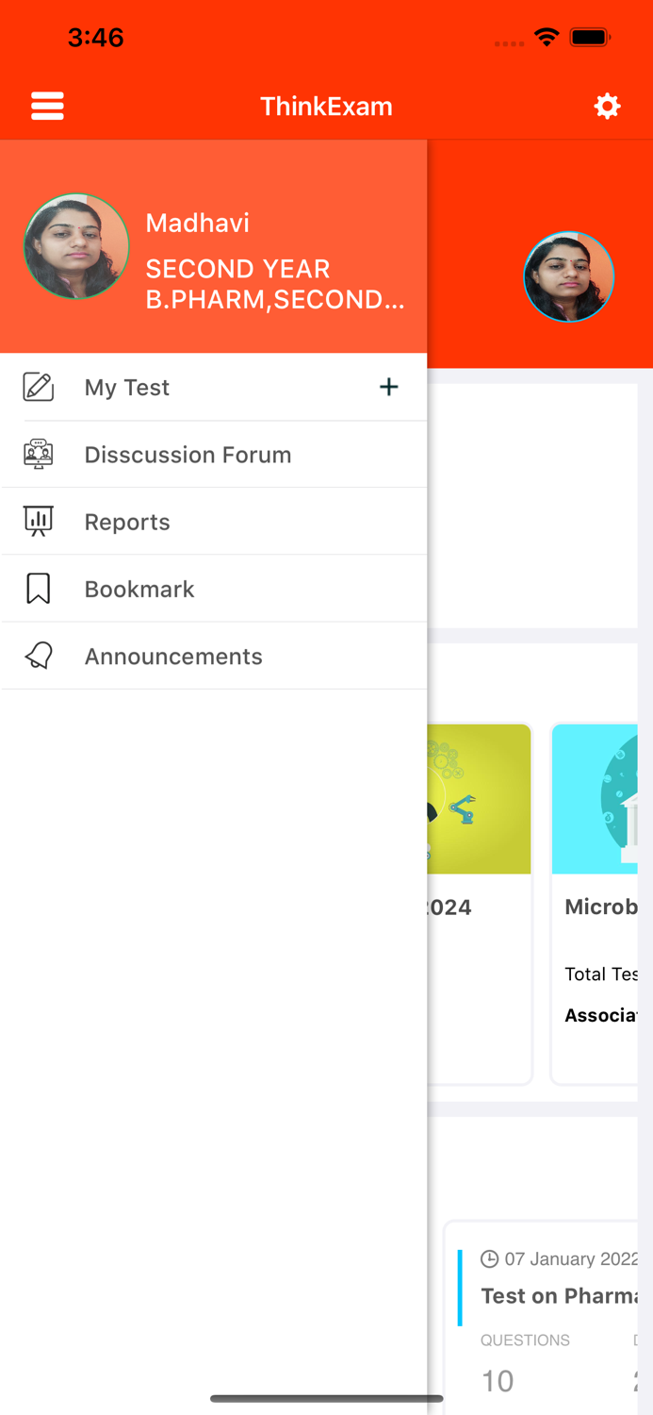The width and height of the screenshot is (653, 1415).
Task: Click the Discussion Forum icon
Action: [38, 454]
